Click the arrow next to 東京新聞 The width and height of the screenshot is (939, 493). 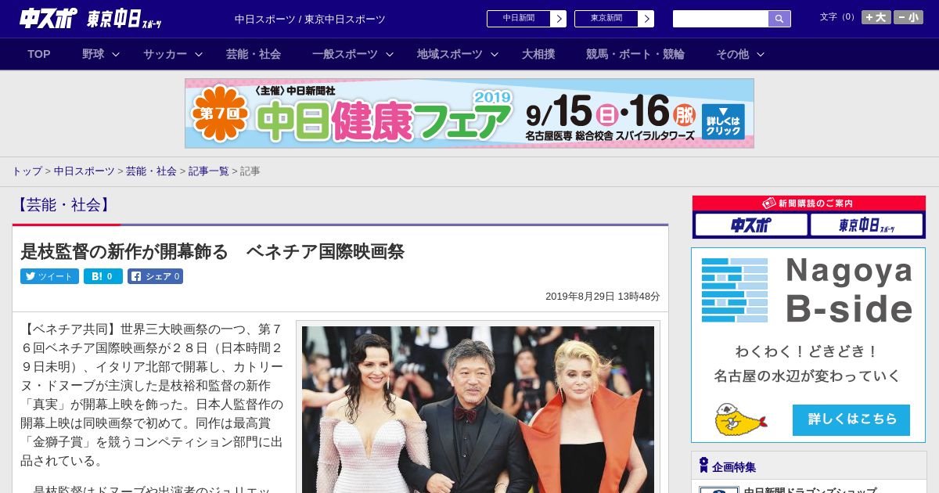tap(646, 19)
